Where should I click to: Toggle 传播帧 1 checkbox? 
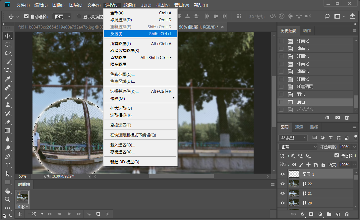(x=336, y=155)
